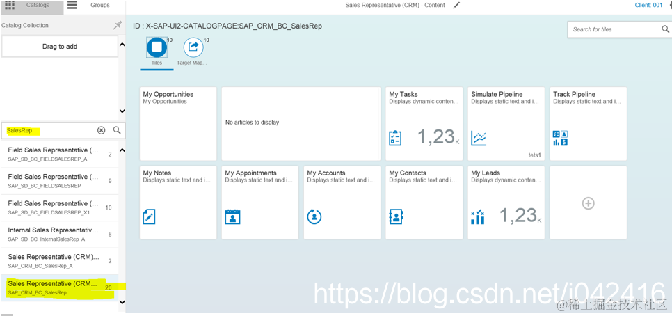Select the Tiles view icon

tap(157, 47)
